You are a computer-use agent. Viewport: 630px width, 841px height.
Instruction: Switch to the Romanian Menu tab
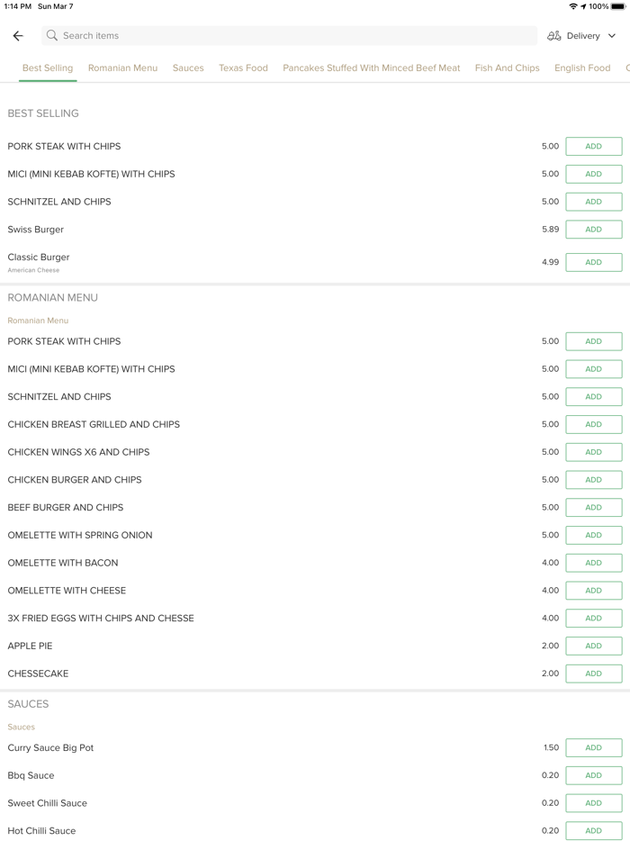(122, 68)
